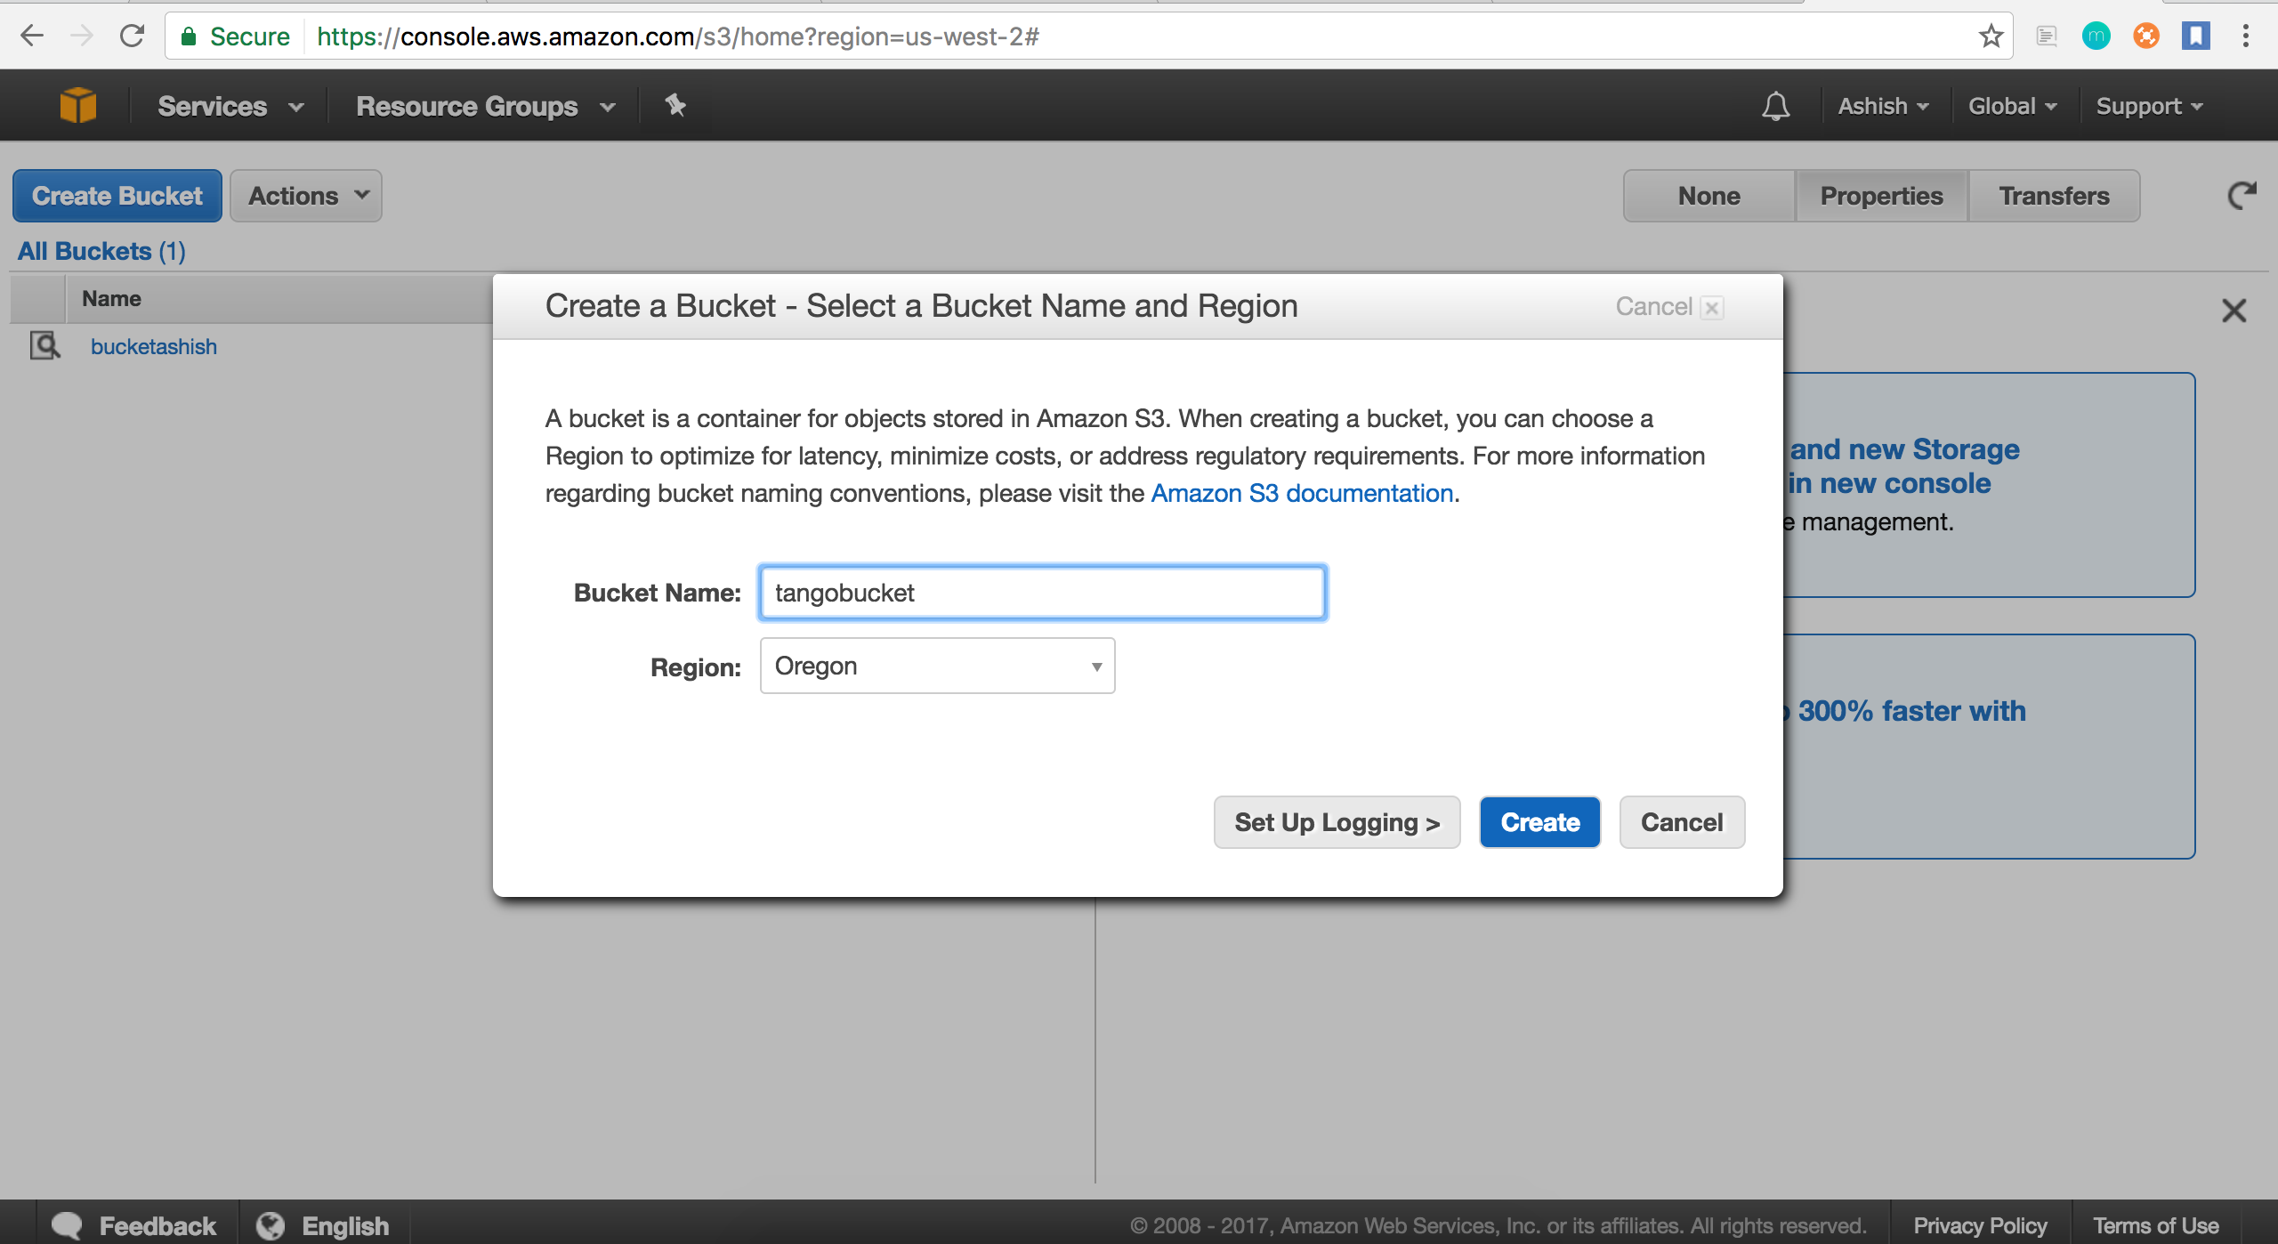This screenshot has width=2278, height=1244.
Task: Open the notifications bell icon
Action: point(1775,106)
